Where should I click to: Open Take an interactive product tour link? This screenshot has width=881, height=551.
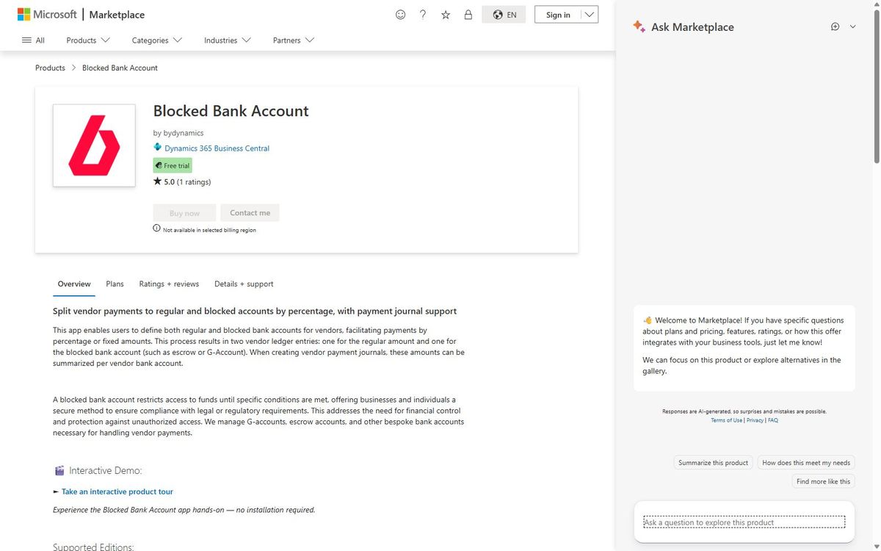pyautogui.click(x=117, y=491)
